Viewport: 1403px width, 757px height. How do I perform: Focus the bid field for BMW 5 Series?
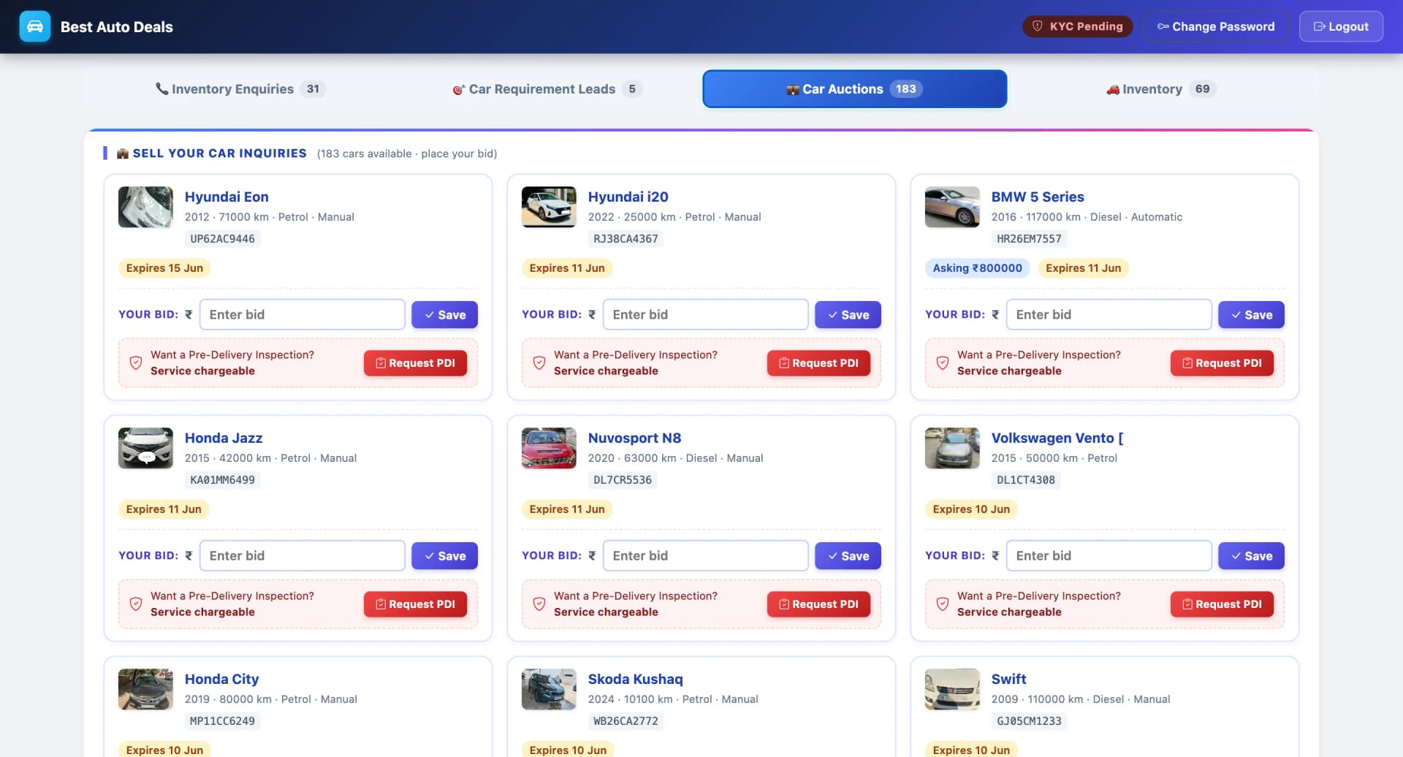tap(1109, 314)
